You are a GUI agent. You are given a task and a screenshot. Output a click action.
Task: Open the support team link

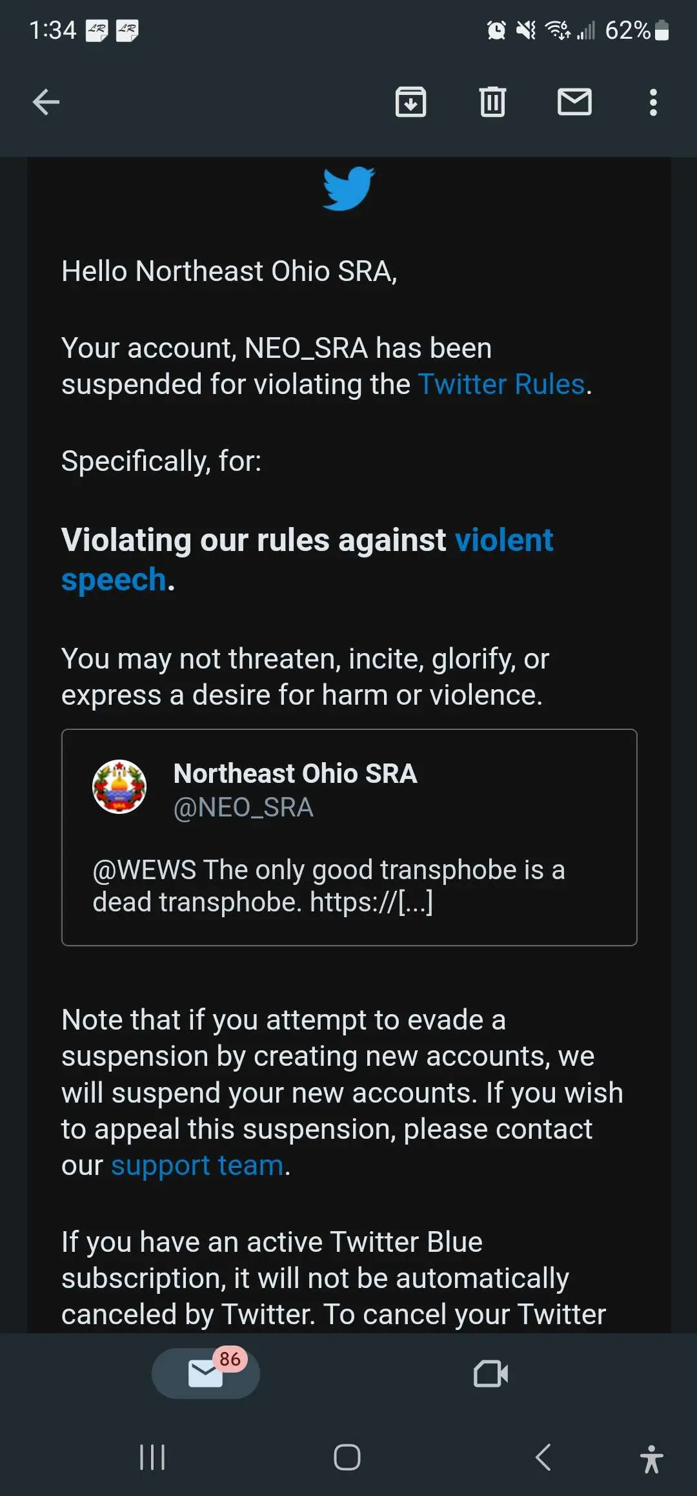point(197,1166)
